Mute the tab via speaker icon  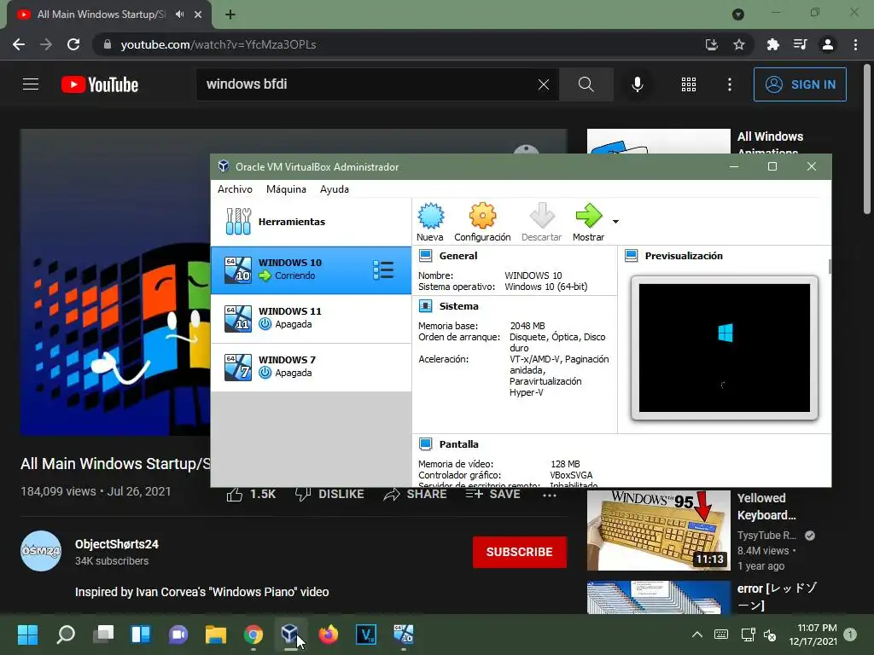pyautogui.click(x=179, y=14)
